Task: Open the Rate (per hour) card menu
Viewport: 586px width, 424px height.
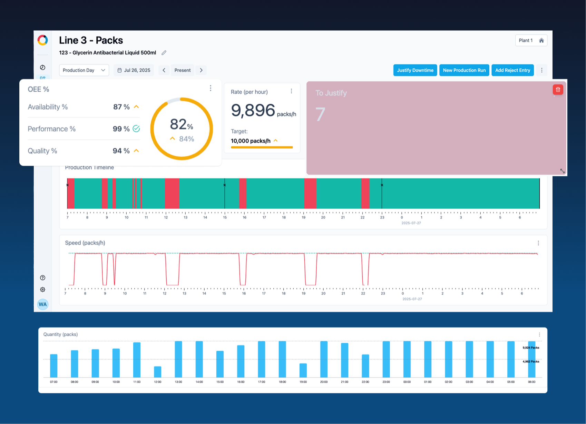Action: click(291, 91)
